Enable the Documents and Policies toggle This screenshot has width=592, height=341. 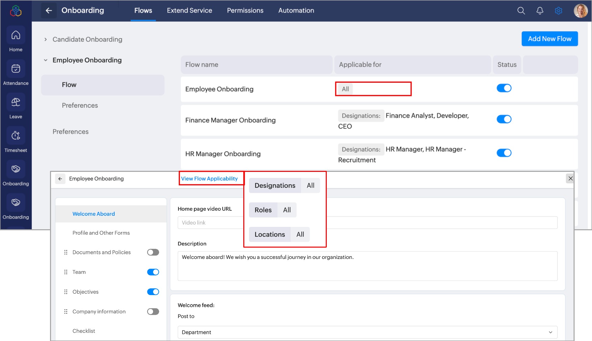tap(153, 252)
